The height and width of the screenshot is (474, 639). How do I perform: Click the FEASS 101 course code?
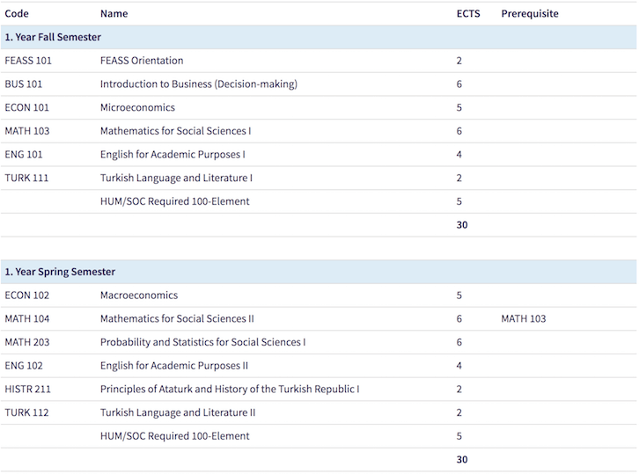[28, 61]
